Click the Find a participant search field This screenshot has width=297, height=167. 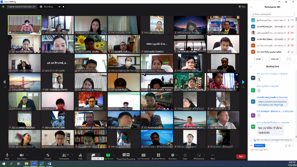(273, 14)
